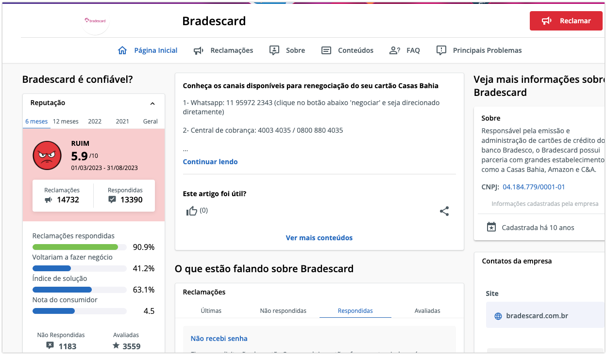Like the article with thumbs-up icon
Image resolution: width=607 pixels, height=355 pixels.
pyautogui.click(x=192, y=211)
